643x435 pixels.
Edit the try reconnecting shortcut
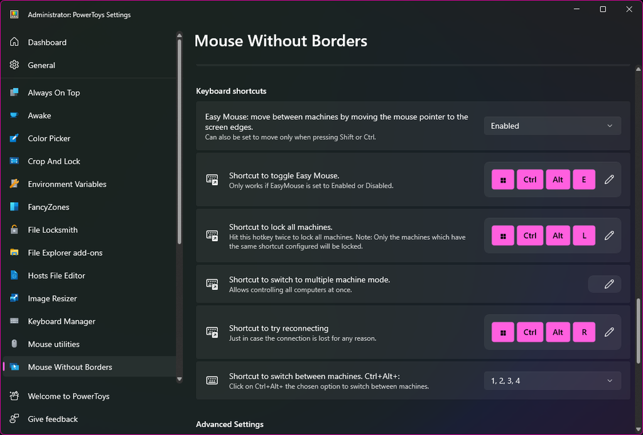click(608, 332)
